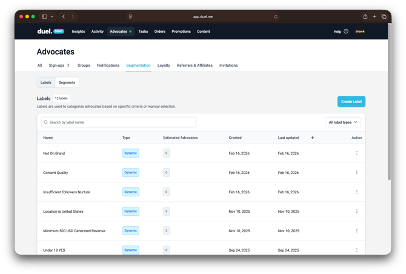Open Safari tab overview icon

(x=384, y=17)
